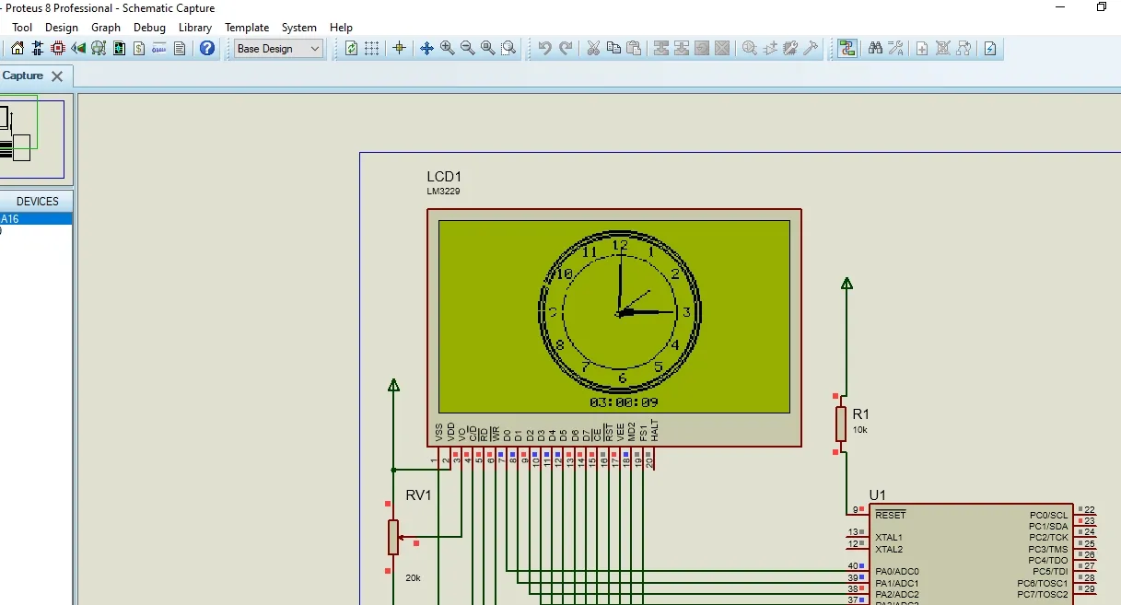Open the Debug menu
Viewport: 1121px width, 605px height.
point(149,28)
